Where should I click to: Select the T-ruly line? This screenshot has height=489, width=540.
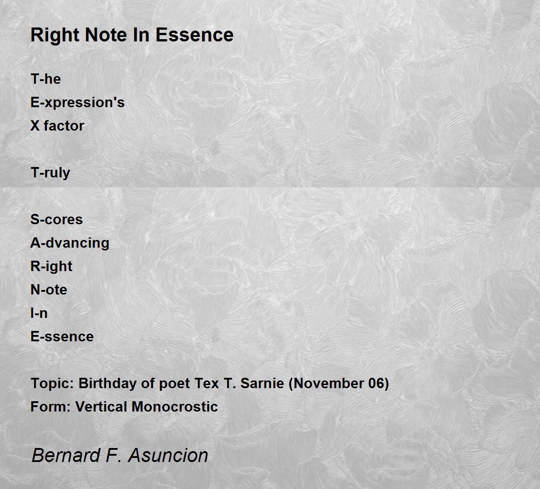point(50,173)
